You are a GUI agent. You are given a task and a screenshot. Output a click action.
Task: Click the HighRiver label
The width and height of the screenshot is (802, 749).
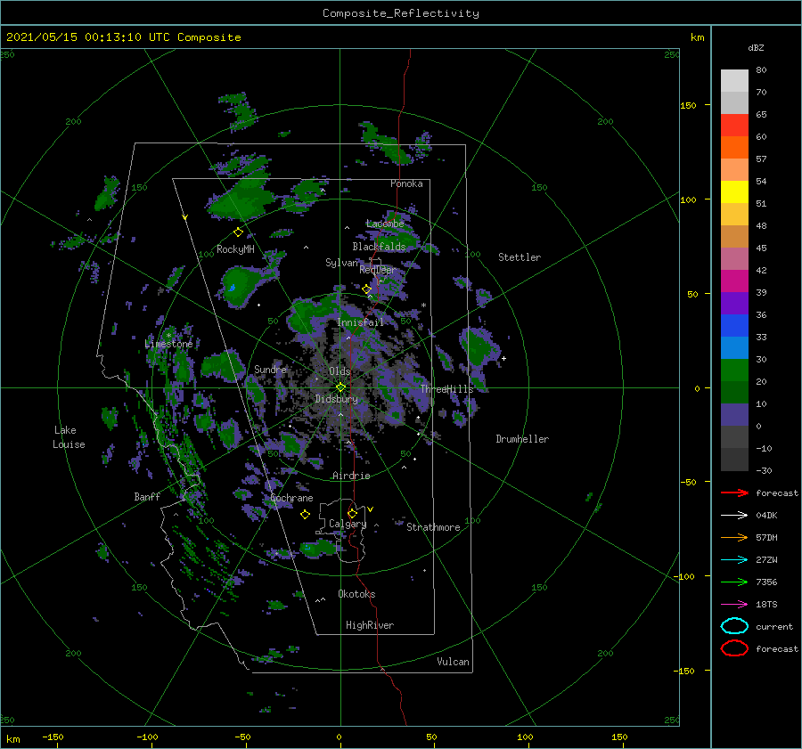pos(370,625)
